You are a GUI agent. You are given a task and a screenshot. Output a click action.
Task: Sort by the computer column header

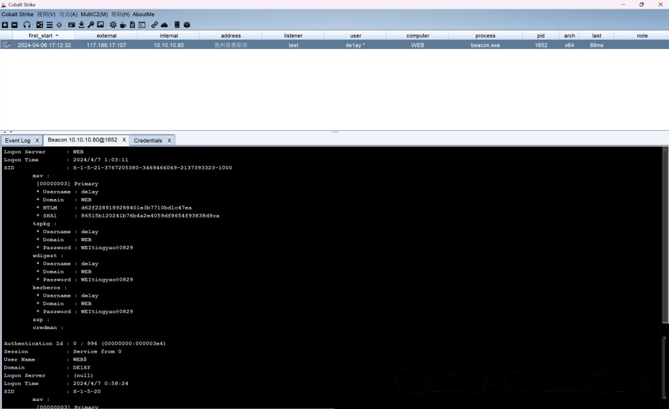418,35
